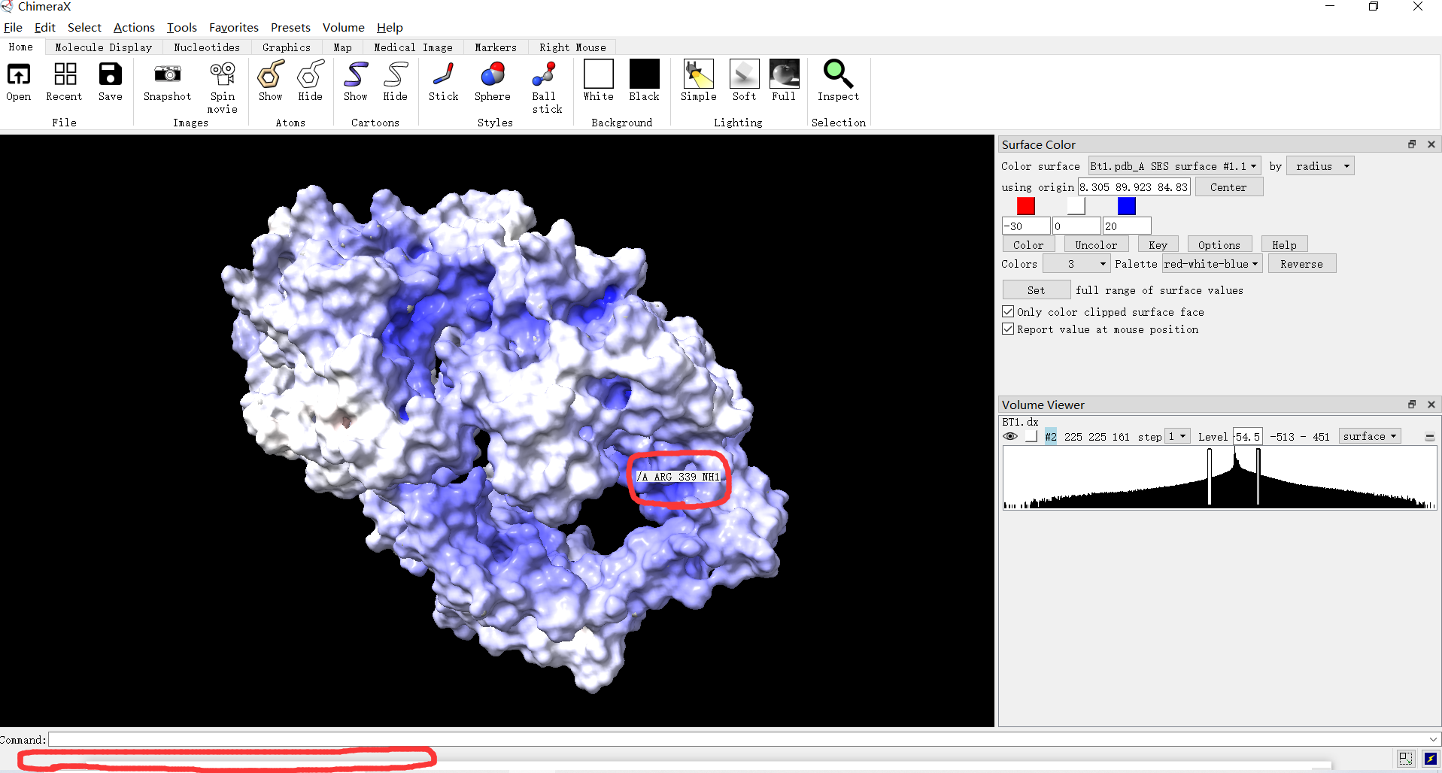This screenshot has height=773, width=1442.
Task: Uncheck Only color clipped surface face
Action: pos(1008,311)
